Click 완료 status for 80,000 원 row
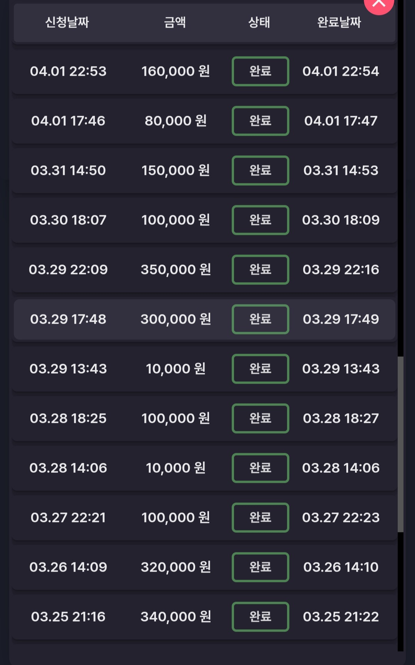 pos(260,121)
